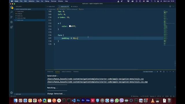This screenshot has height=104, width=185.
Task: Open Premiere Pro from the dock
Action: pos(83,101)
